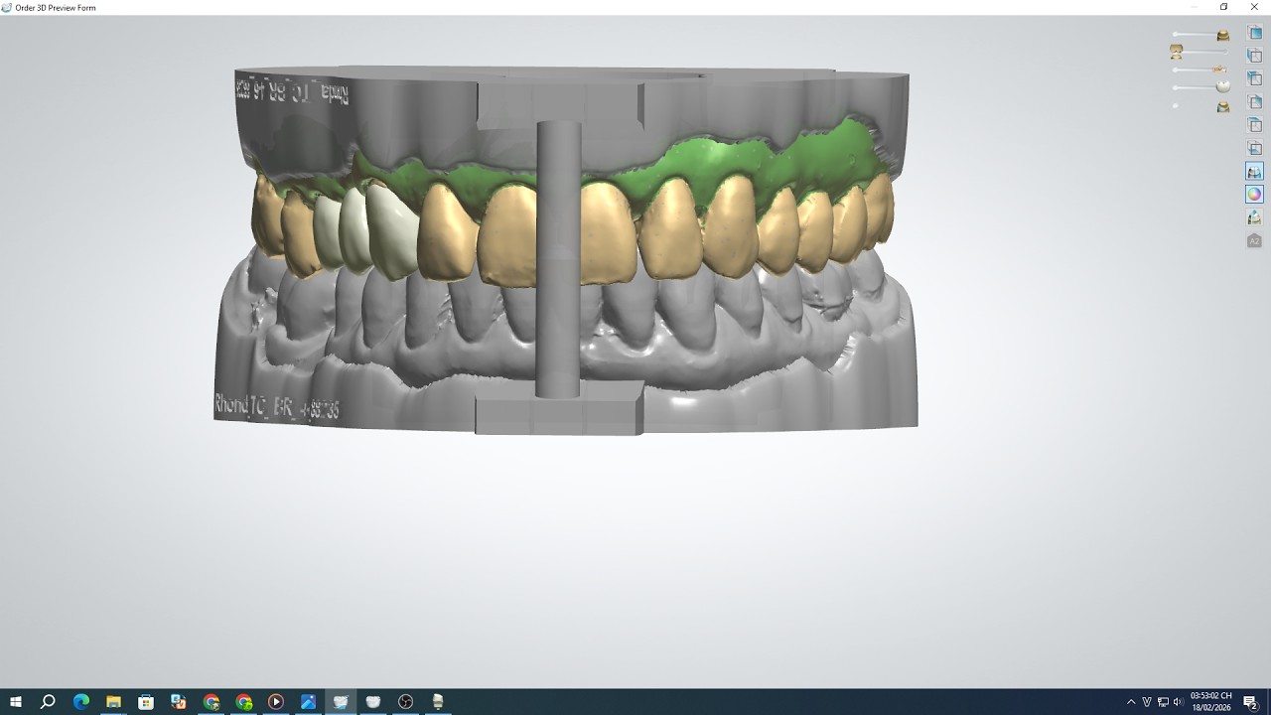Toggle the highlighted tooth model display icon

[x=1254, y=172]
